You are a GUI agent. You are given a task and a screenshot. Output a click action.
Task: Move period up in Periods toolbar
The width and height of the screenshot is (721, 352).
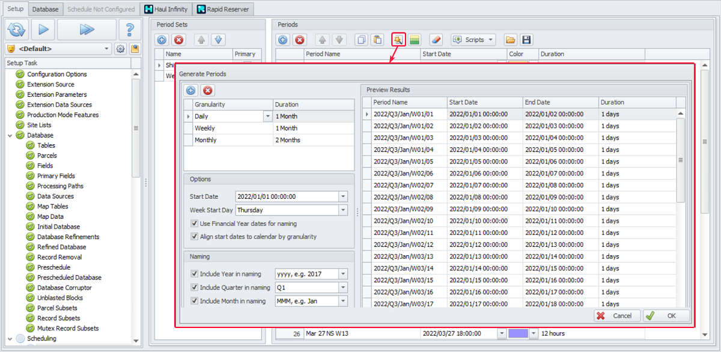pyautogui.click(x=323, y=40)
